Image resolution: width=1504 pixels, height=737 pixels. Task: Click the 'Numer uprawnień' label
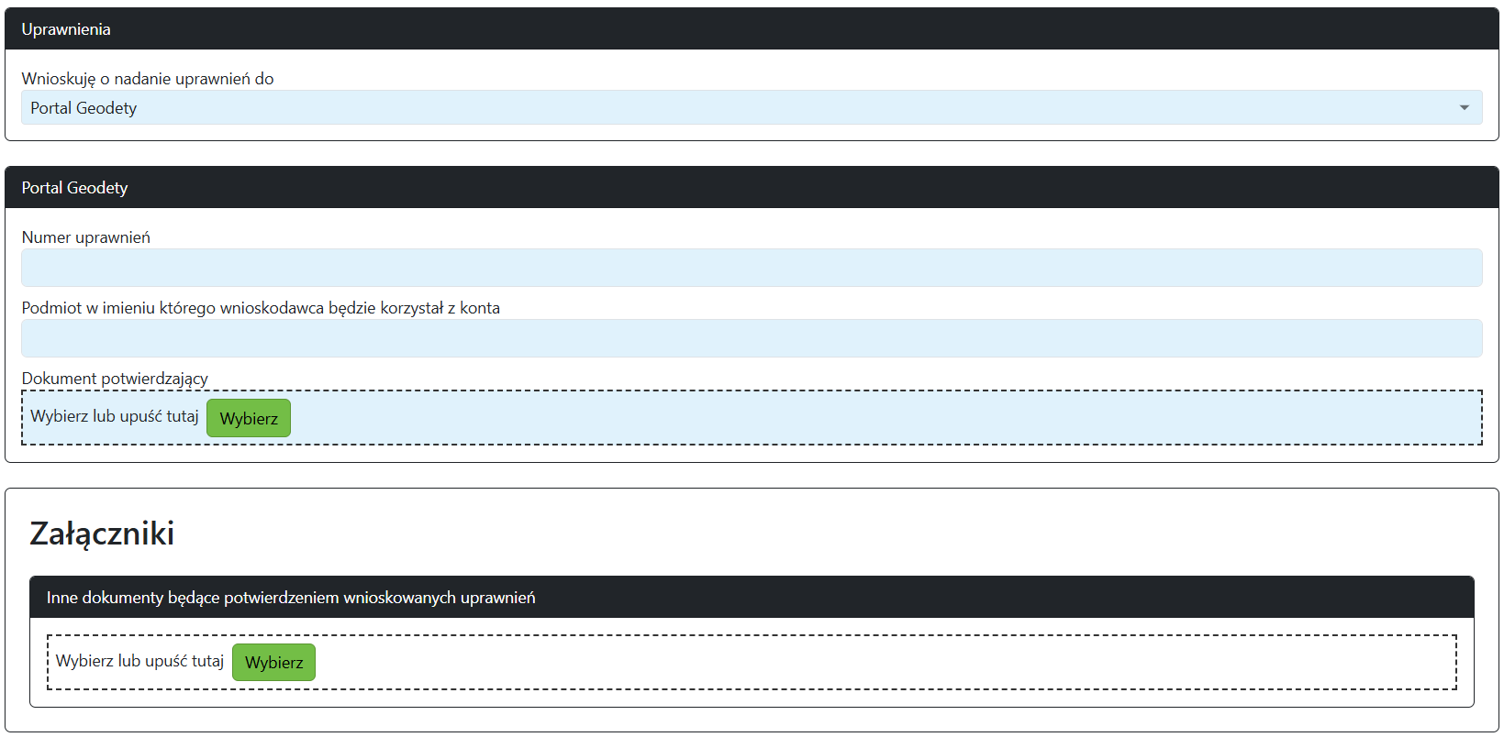tap(86, 237)
